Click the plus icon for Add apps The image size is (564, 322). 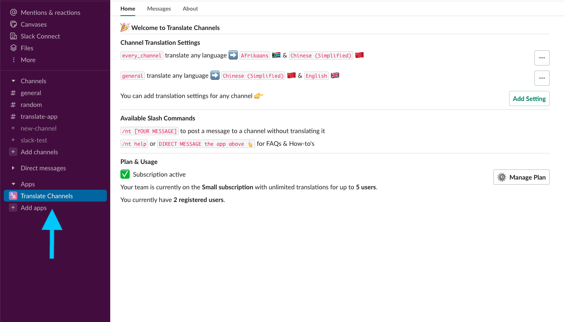click(13, 208)
